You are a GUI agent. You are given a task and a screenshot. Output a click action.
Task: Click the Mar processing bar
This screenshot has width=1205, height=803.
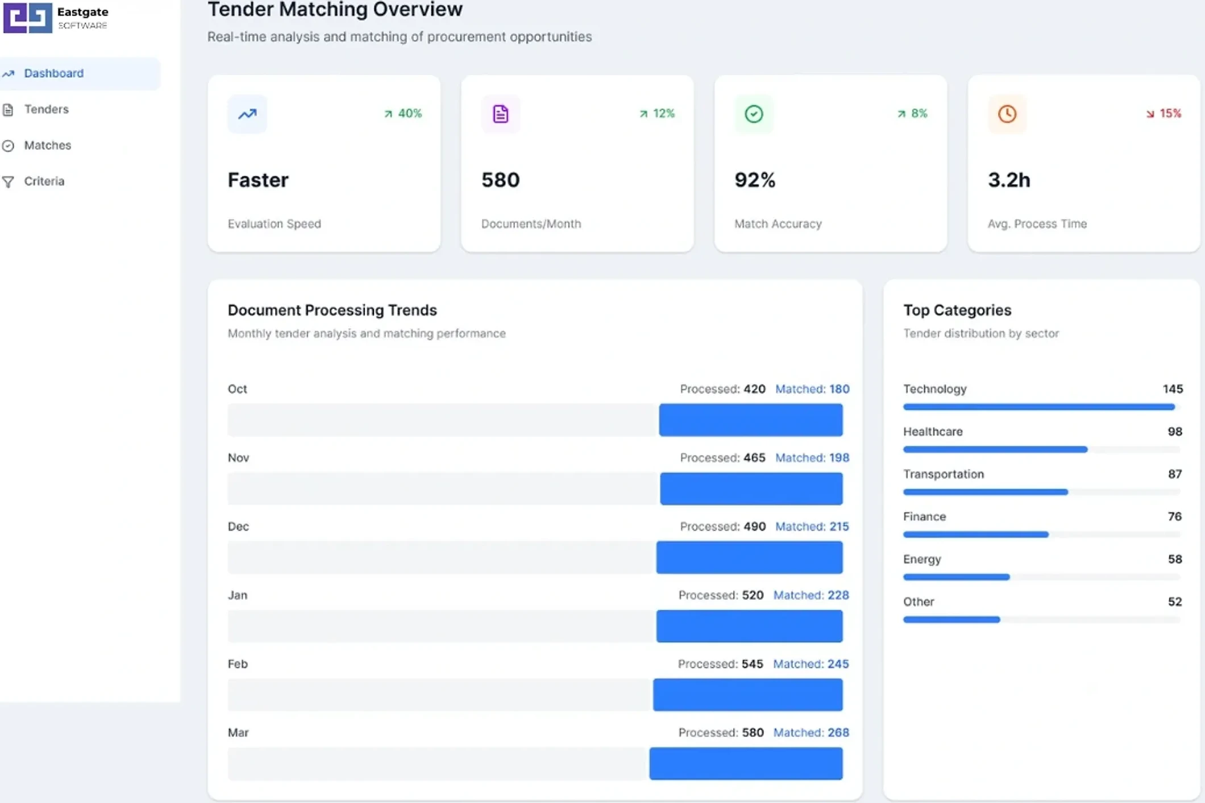tap(535, 763)
